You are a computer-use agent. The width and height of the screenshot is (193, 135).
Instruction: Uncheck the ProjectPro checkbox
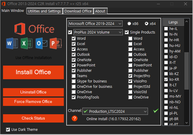point(130,76)
